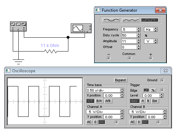Adjust Channel B Y position stepper
The height and width of the screenshot is (131, 182).
tap(165, 117)
